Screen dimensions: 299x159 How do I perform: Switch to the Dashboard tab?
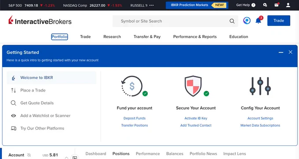pyautogui.click(x=96, y=154)
